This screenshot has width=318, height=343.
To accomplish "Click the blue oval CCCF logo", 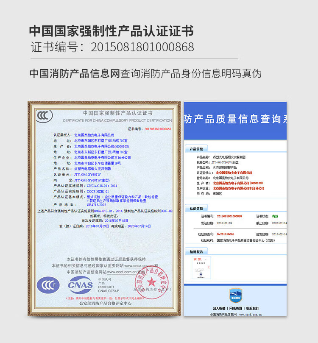I will pyautogui.click(x=48, y=285).
